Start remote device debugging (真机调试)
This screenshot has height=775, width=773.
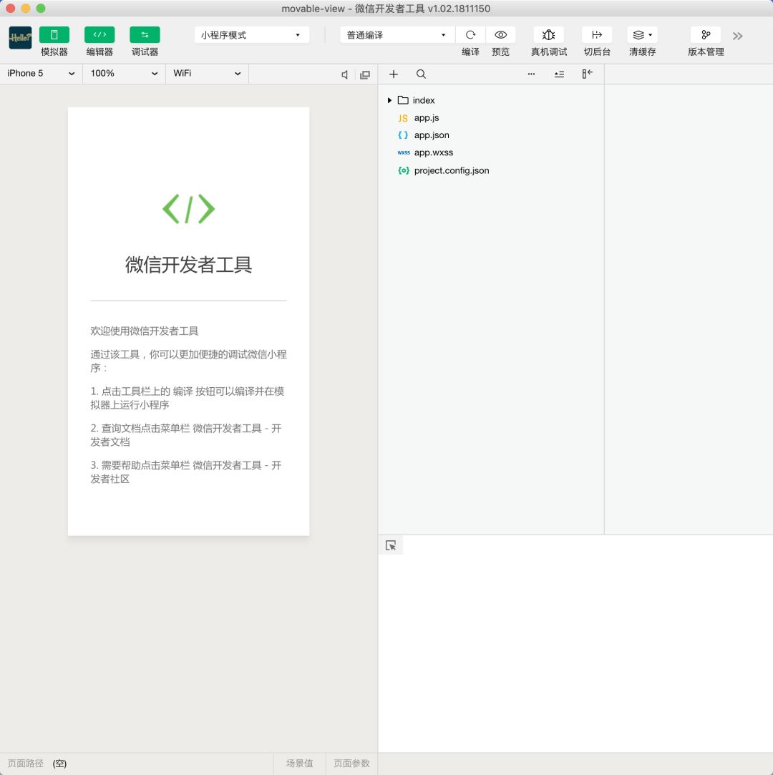pos(548,35)
